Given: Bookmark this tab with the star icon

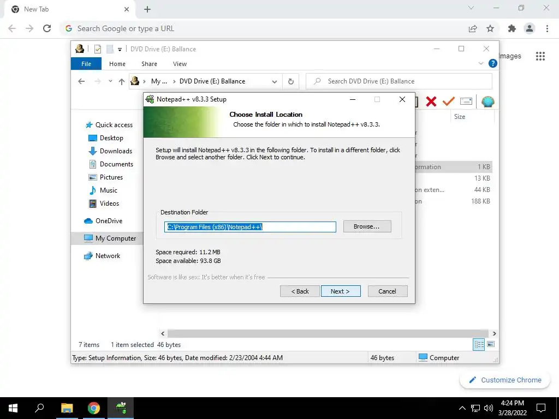Looking at the screenshot, I should [490, 28].
